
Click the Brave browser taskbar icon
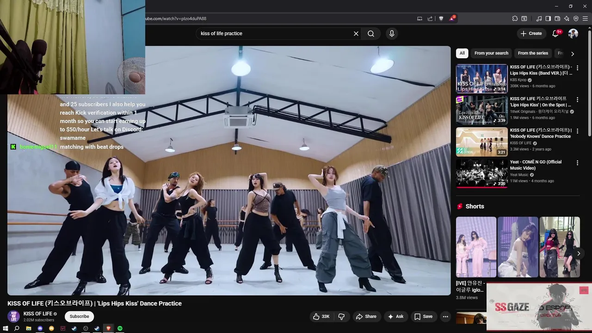(x=109, y=328)
